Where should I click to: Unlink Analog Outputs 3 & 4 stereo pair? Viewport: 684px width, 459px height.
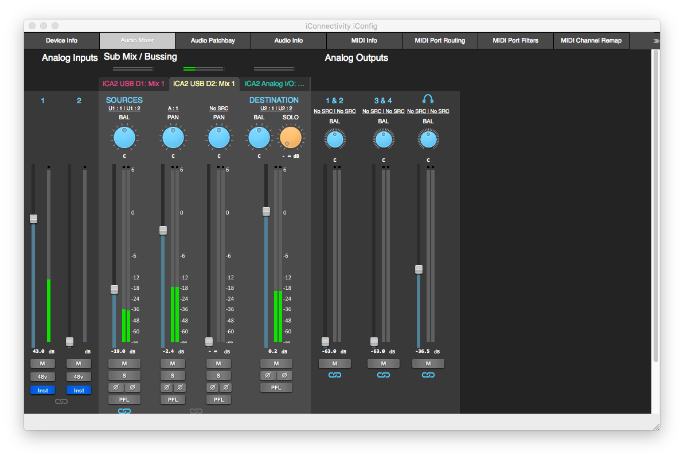click(x=384, y=375)
